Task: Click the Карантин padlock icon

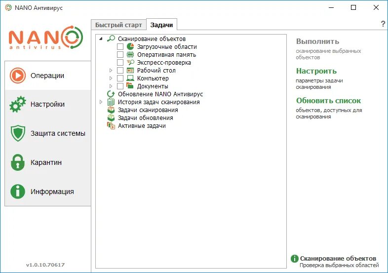Action: tap(18, 162)
